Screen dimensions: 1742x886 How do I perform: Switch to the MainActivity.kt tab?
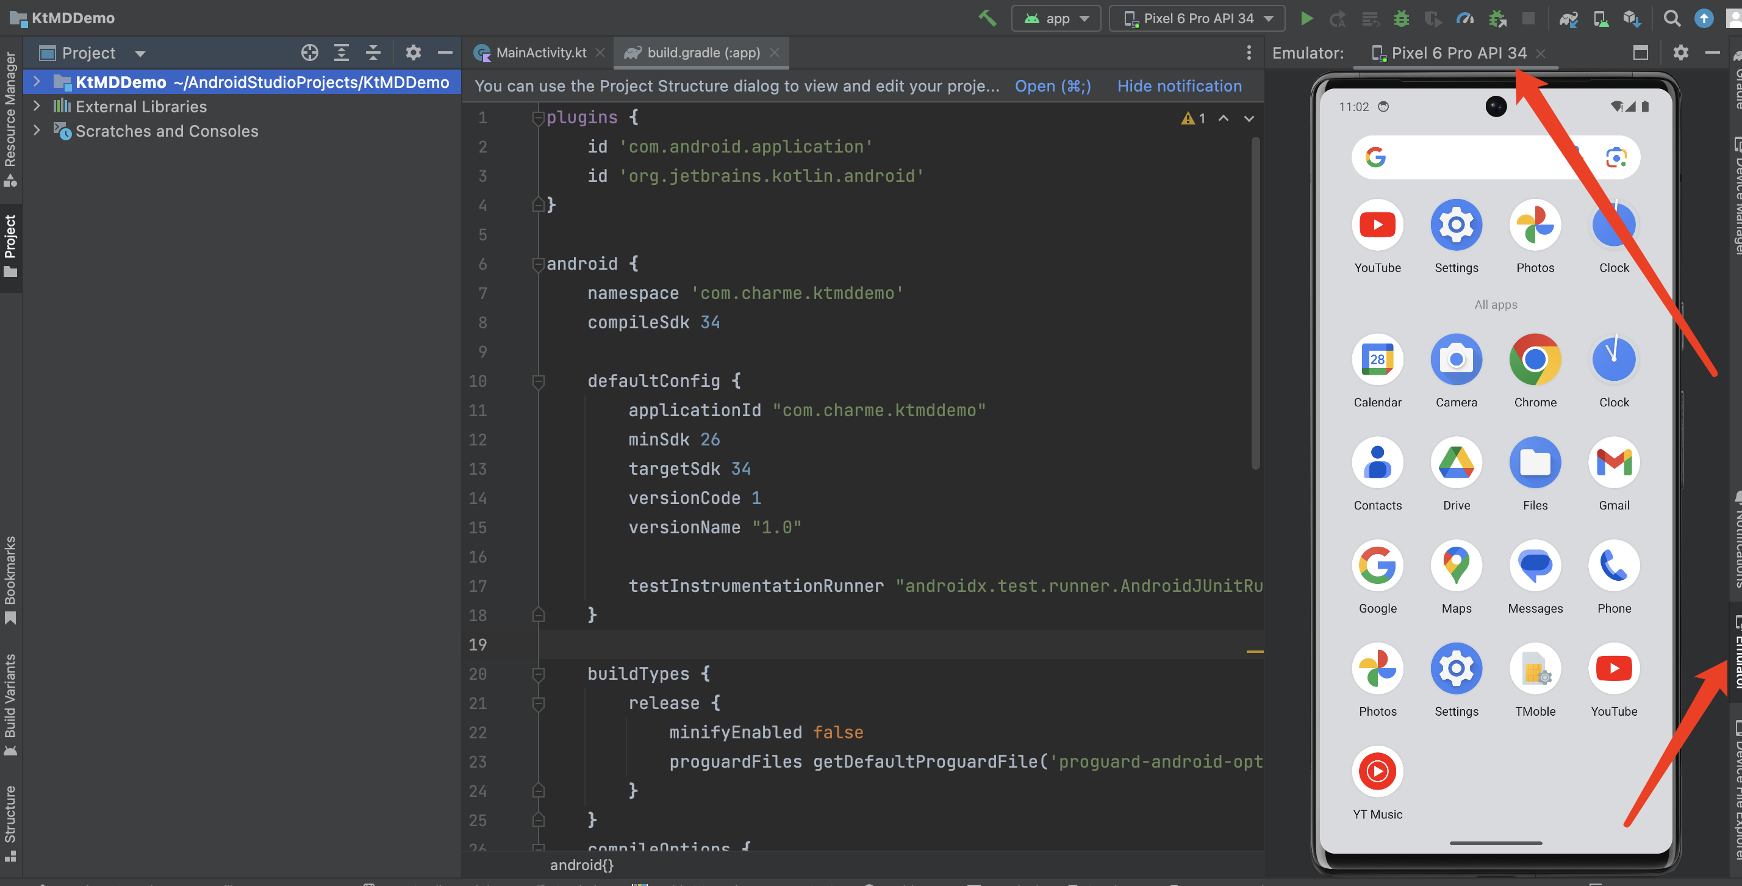click(539, 52)
